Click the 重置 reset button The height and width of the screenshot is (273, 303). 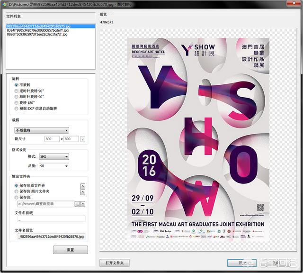tap(71, 250)
